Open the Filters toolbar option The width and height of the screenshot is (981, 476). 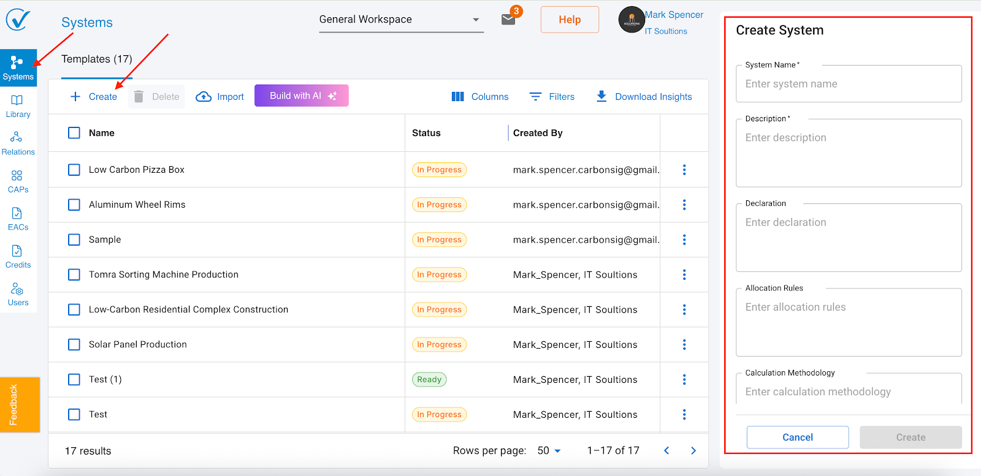[552, 97]
